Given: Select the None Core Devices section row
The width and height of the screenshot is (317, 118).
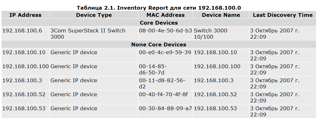Looking at the screenshot, I should pos(159,45).
